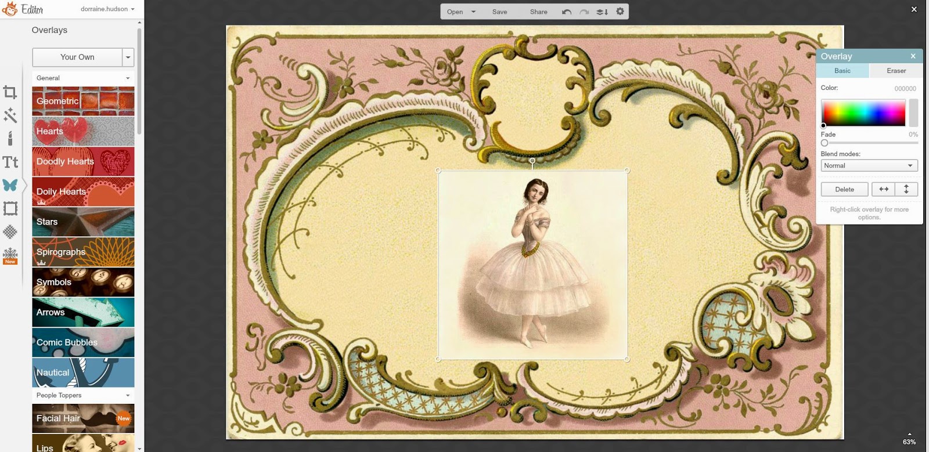Open the dorraine.hudson account menu
The width and height of the screenshot is (929, 452).
(107, 9)
